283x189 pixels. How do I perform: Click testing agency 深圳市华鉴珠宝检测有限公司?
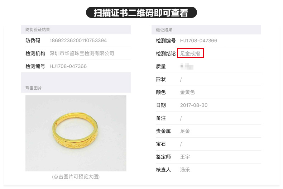(x=82, y=53)
